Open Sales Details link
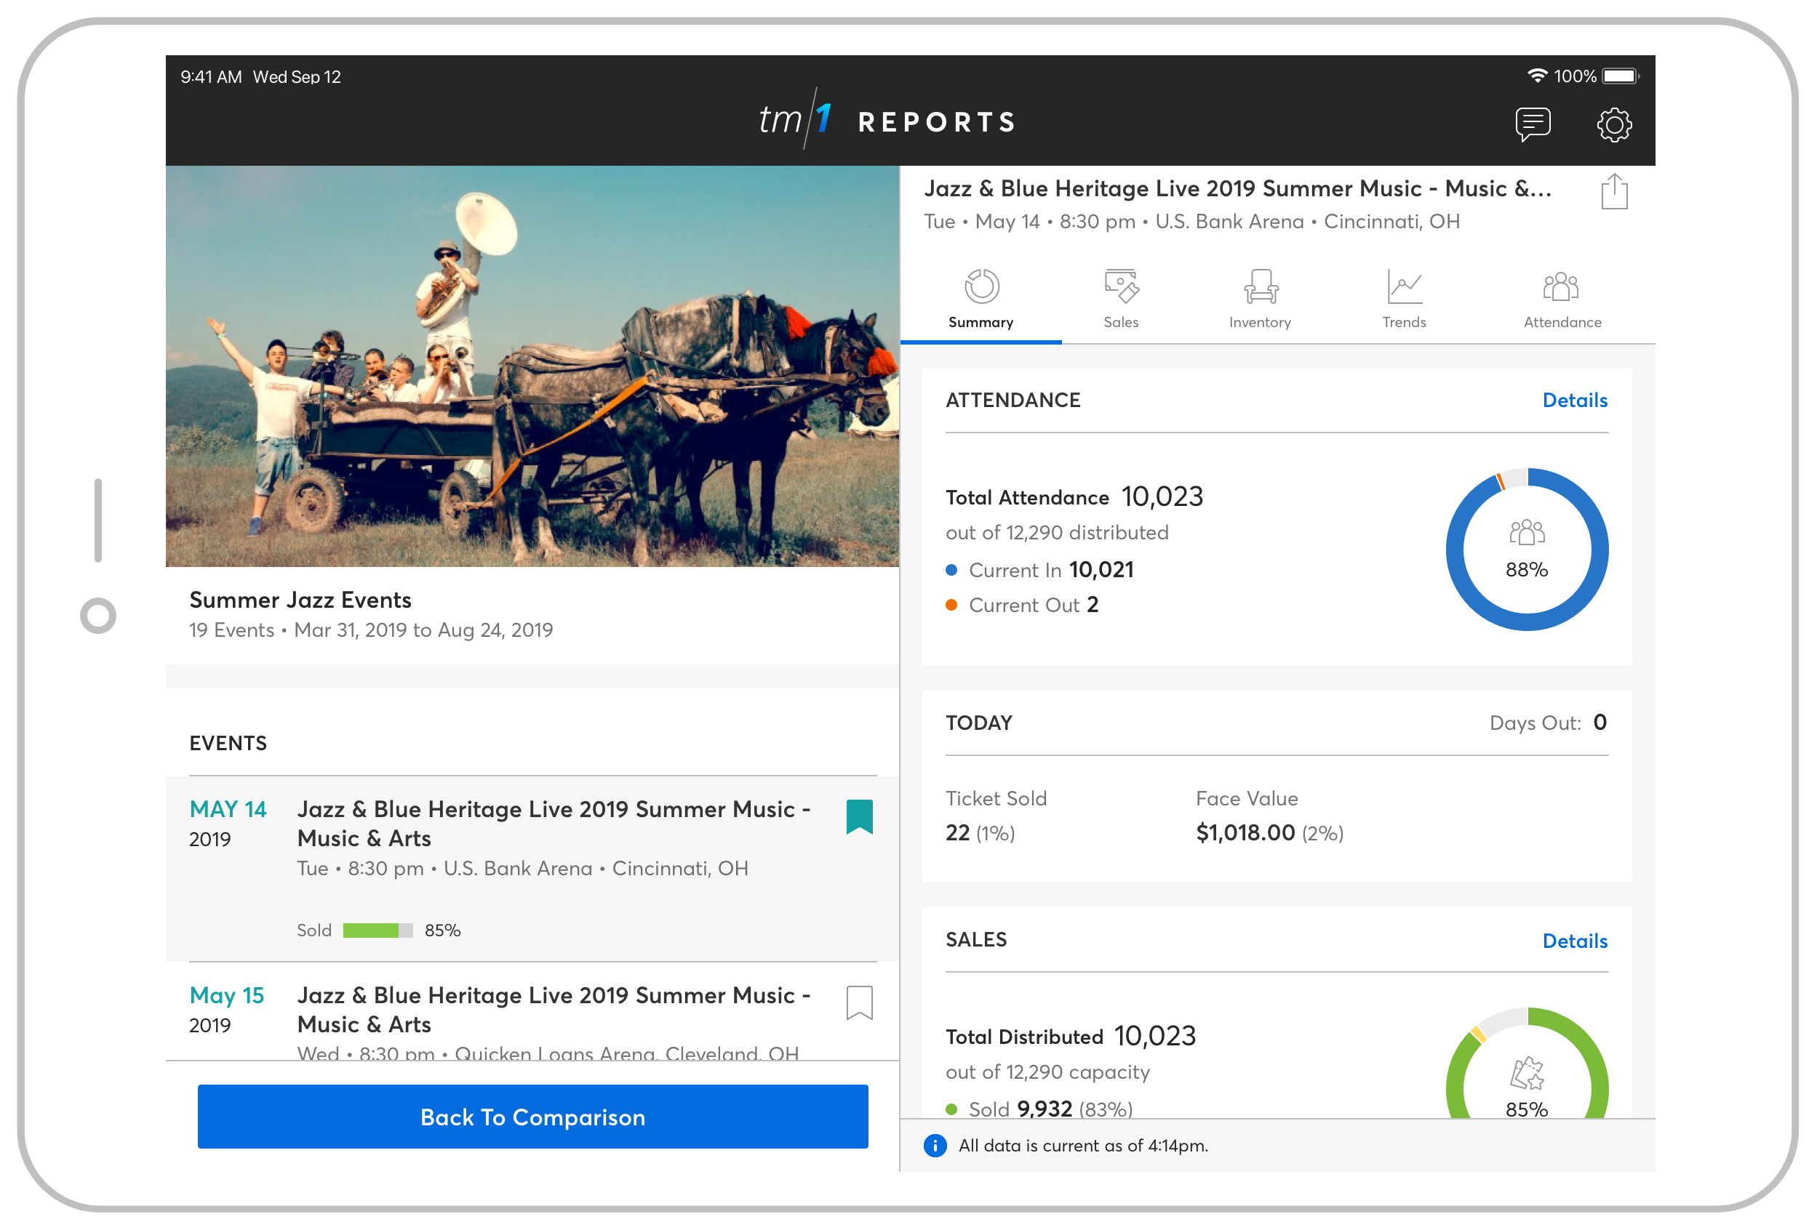This screenshot has width=1817, height=1230. point(1575,941)
